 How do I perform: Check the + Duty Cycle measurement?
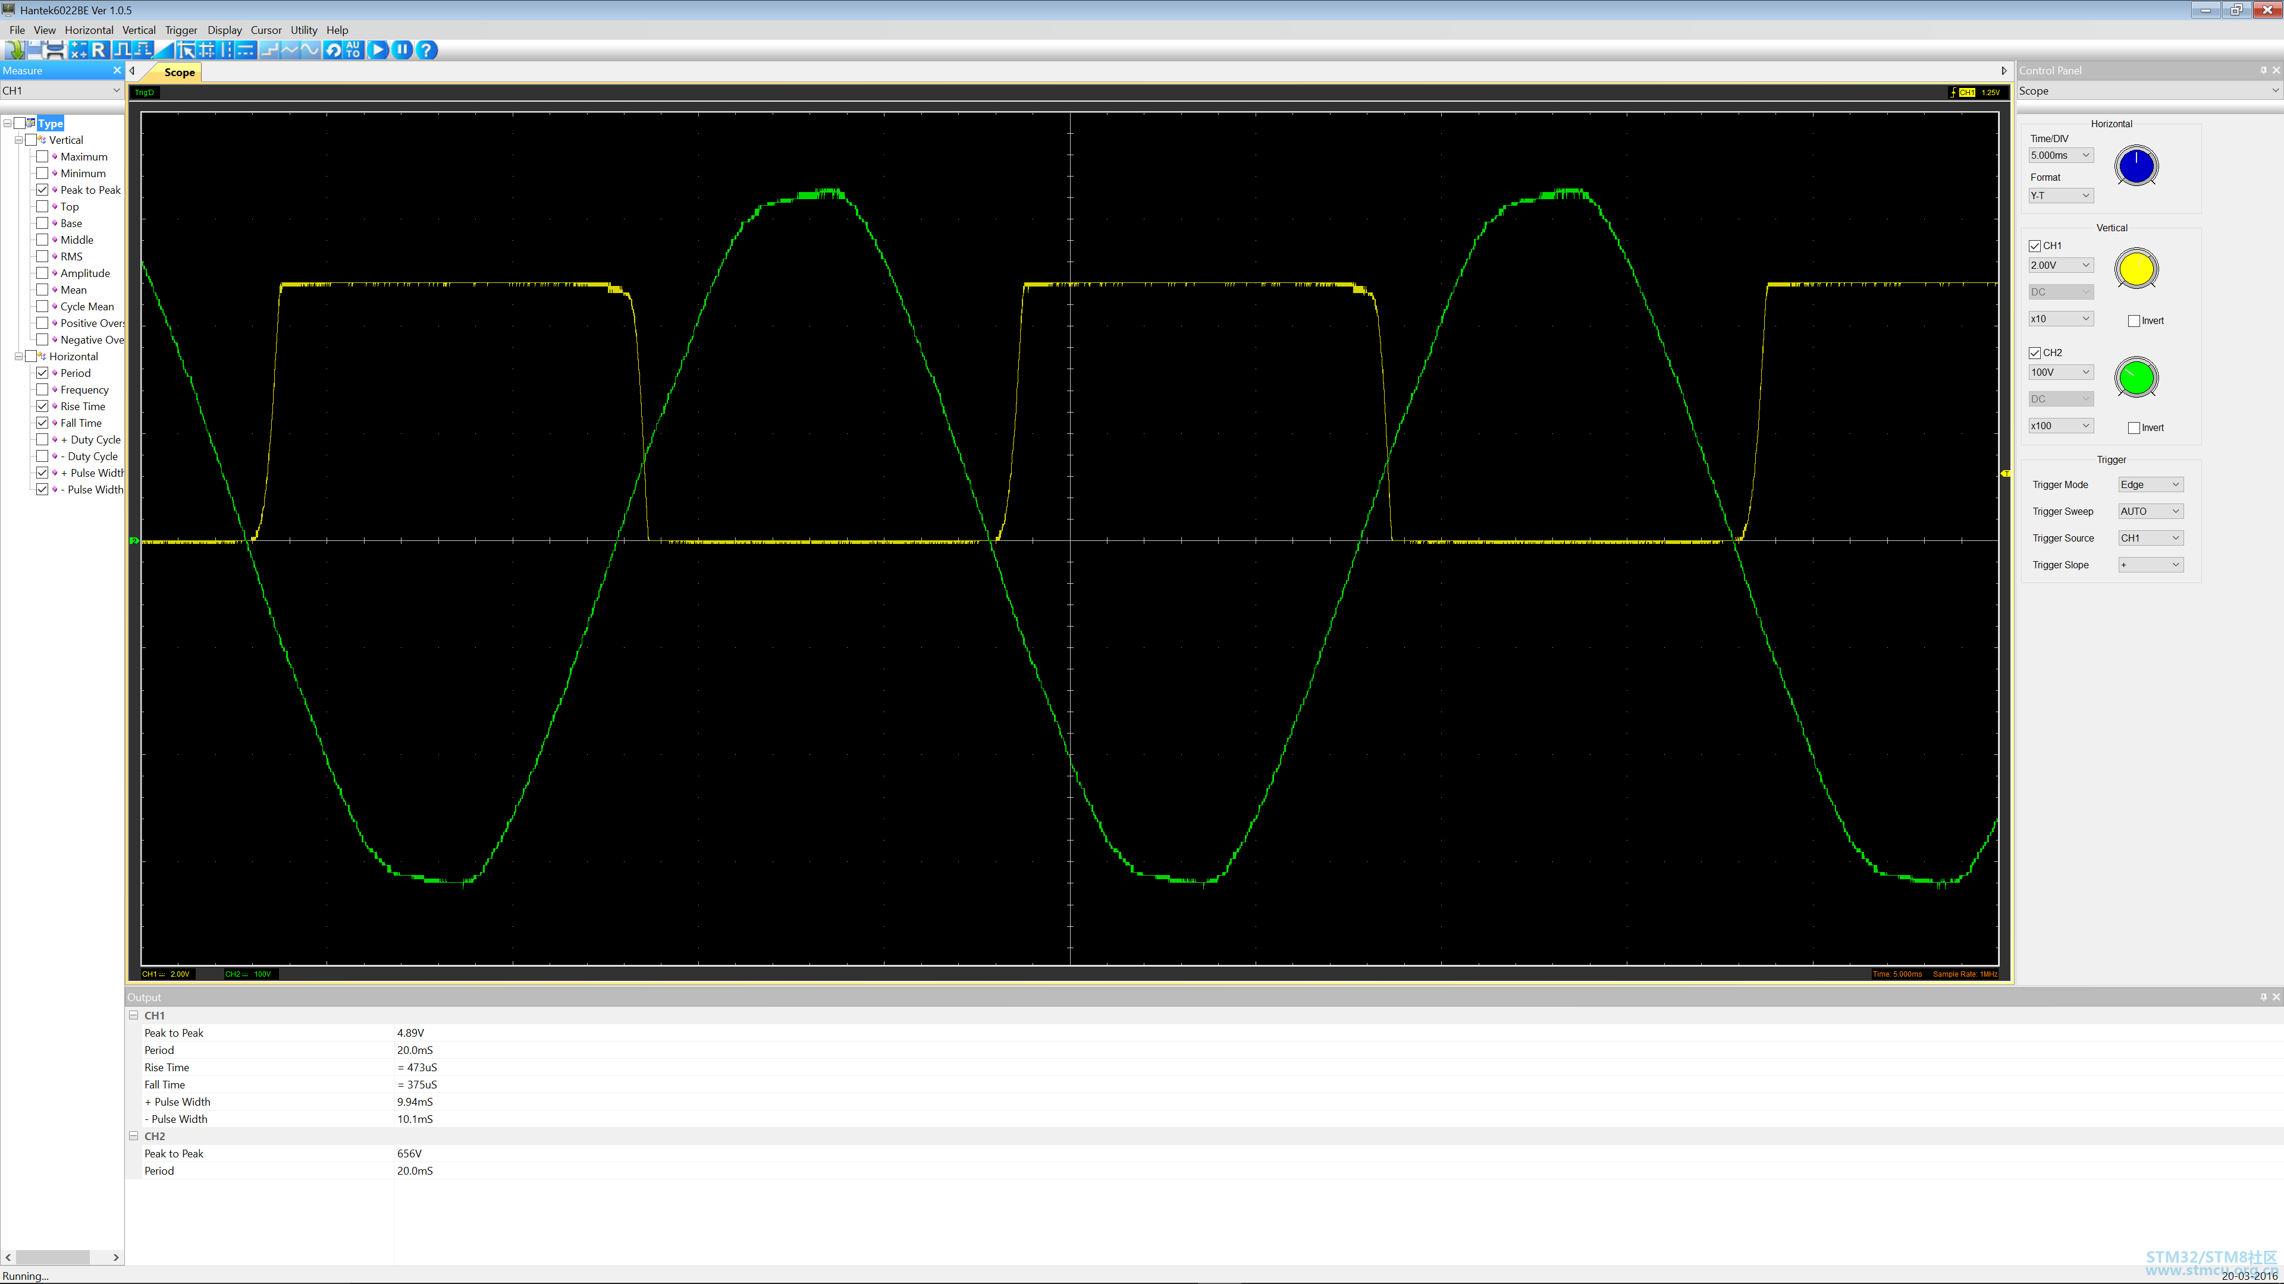(x=42, y=439)
